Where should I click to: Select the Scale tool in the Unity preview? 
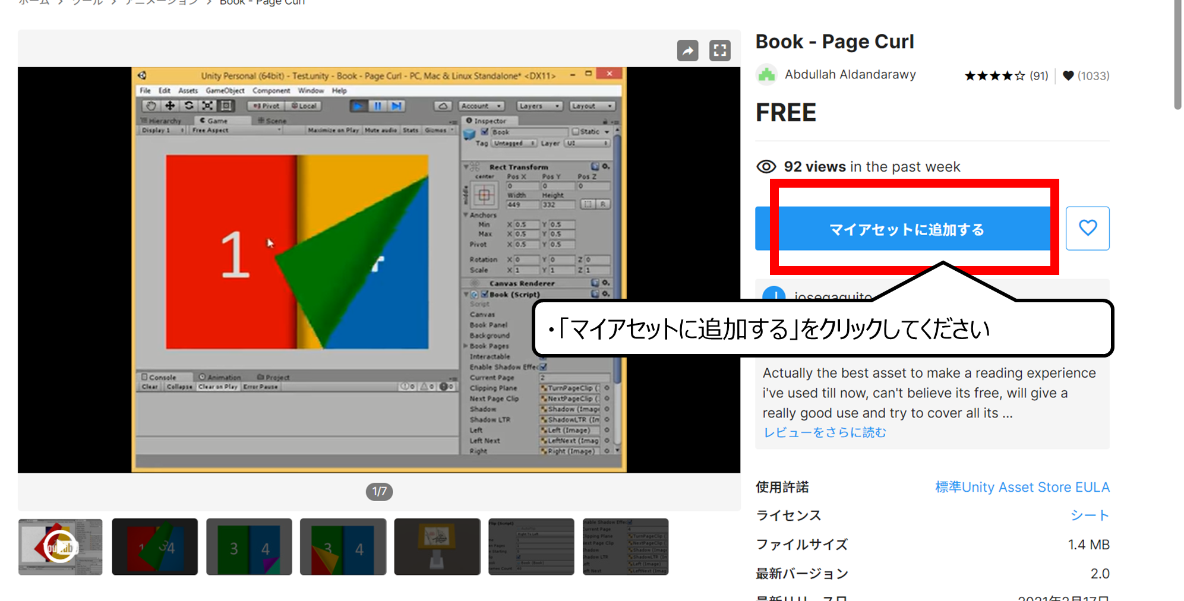click(207, 106)
